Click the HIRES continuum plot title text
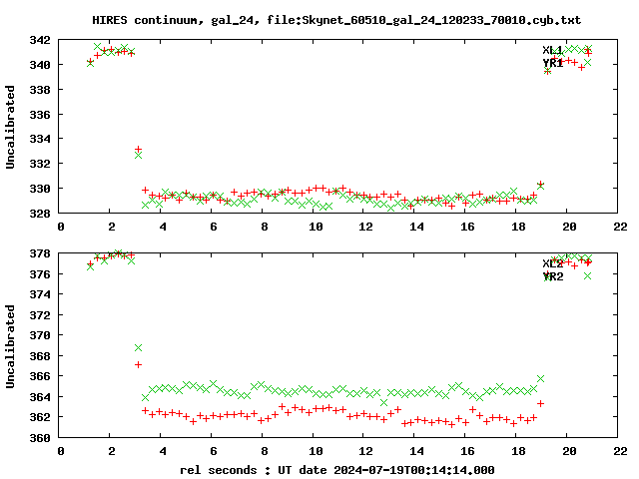 point(336,20)
